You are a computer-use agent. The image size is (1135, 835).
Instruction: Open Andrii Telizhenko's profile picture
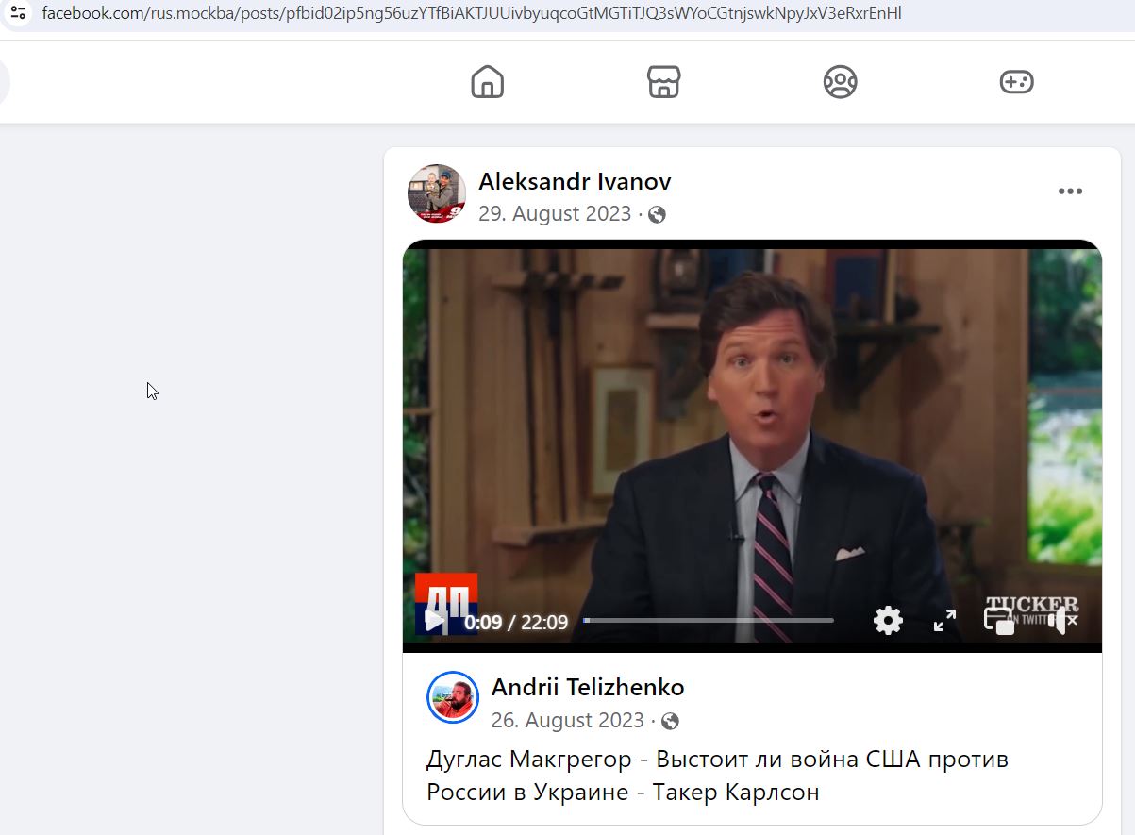(x=453, y=698)
